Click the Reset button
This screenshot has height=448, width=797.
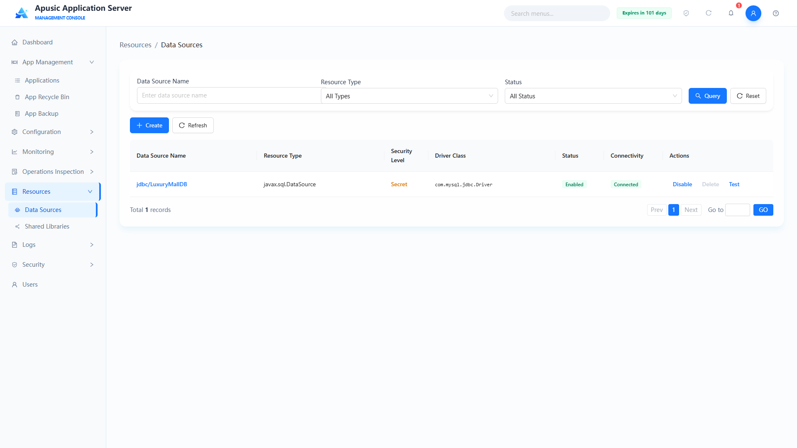[x=748, y=96]
